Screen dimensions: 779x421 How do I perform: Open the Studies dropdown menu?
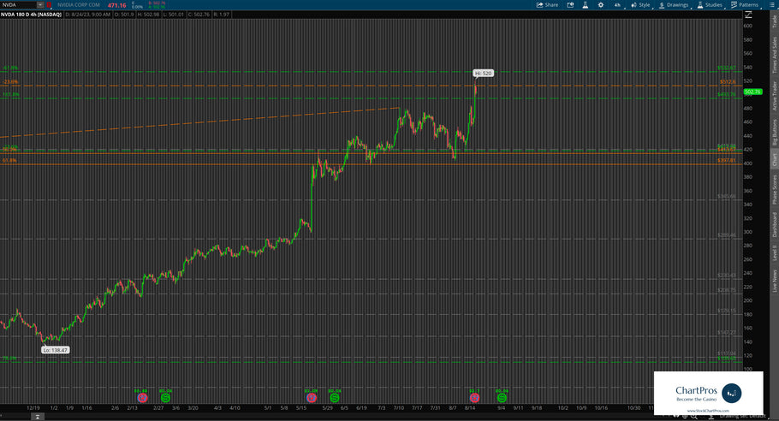(711, 5)
